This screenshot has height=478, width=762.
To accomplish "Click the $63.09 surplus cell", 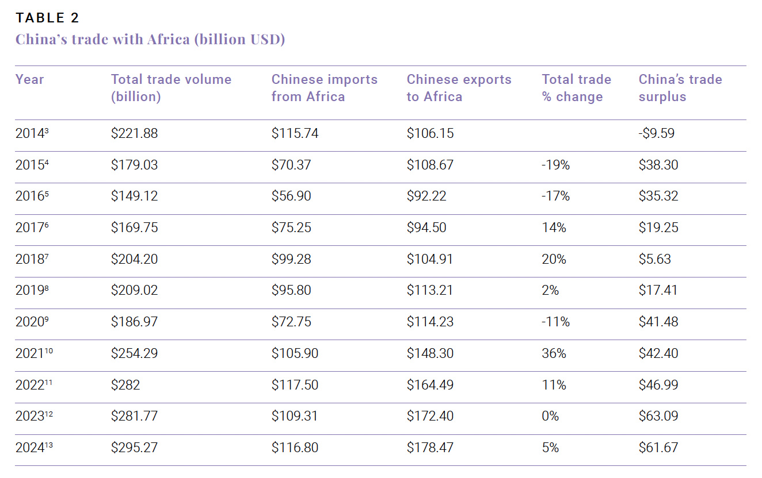I will pos(658,416).
